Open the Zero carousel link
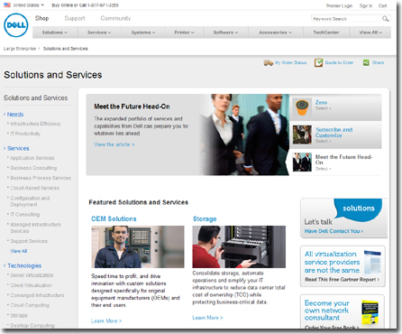 321,102
